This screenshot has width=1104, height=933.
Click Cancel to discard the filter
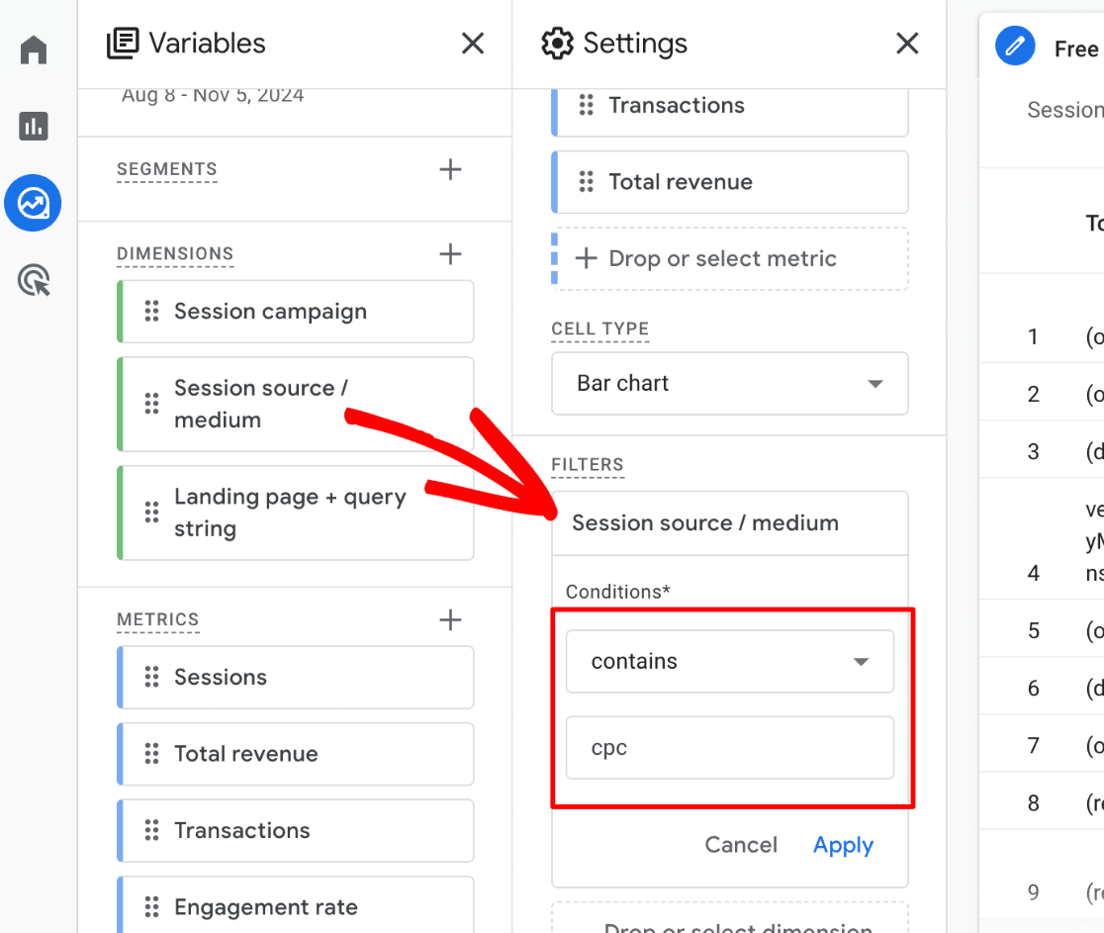click(741, 845)
